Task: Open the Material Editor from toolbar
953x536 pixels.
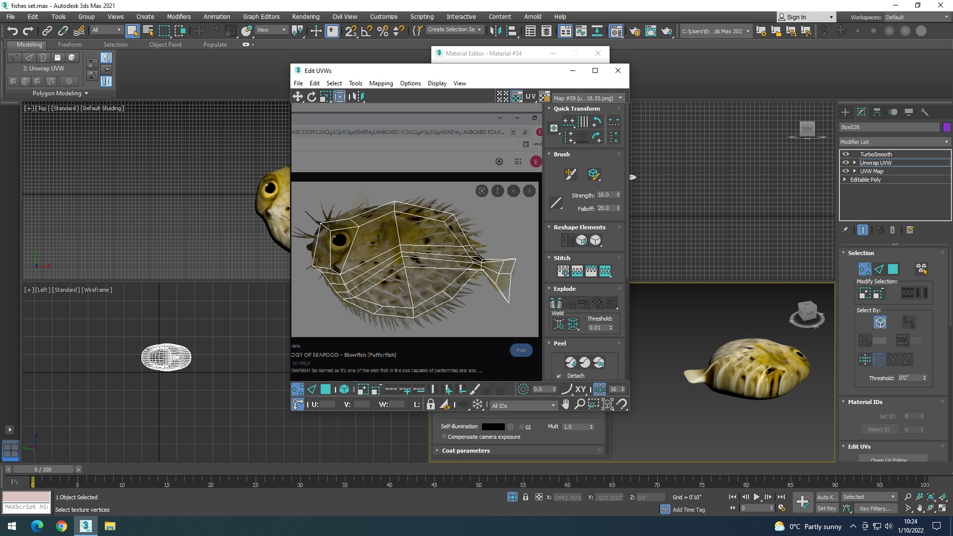Action: (x=616, y=31)
